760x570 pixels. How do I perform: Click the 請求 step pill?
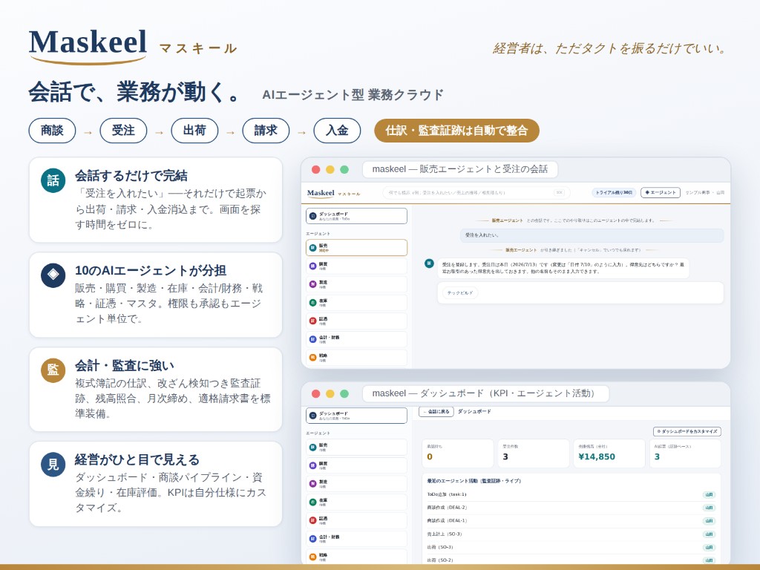click(266, 131)
